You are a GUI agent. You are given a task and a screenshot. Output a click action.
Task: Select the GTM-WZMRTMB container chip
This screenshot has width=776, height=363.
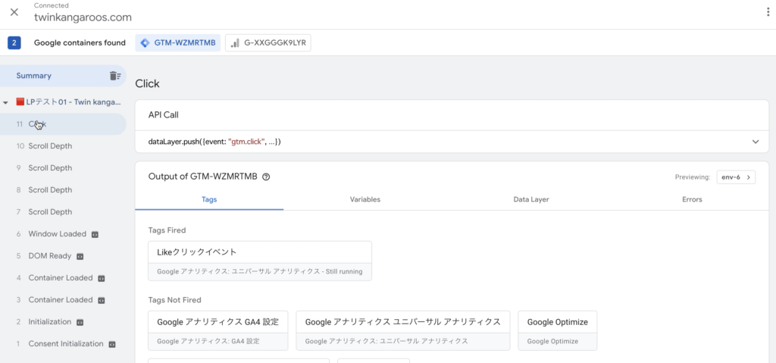(178, 42)
